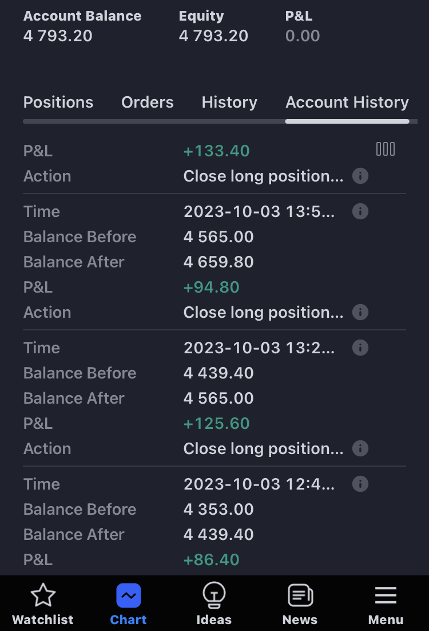429x631 pixels.
Task: Switch to the Orders tab
Action: coord(148,102)
